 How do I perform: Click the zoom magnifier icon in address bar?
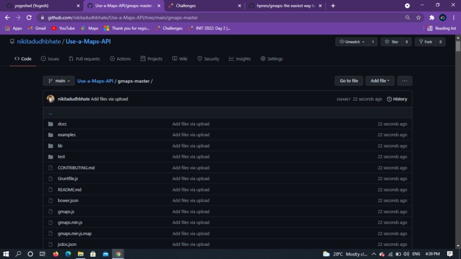click(x=407, y=18)
